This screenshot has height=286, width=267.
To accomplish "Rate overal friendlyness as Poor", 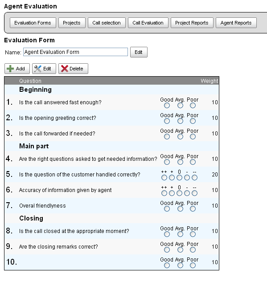I will 193,209.
